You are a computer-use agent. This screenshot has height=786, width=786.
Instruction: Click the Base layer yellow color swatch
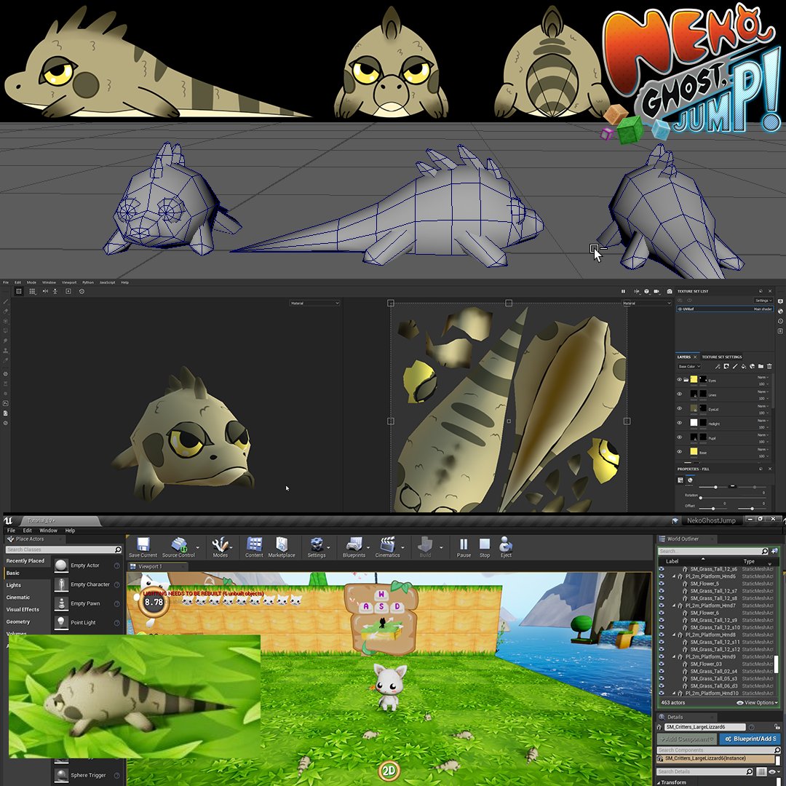click(694, 452)
